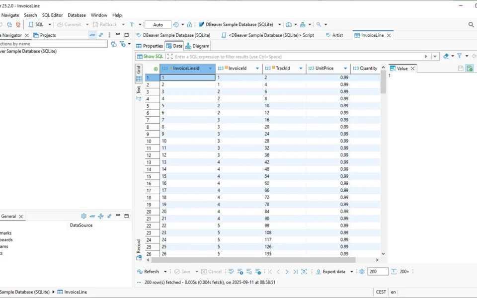This screenshot has height=298, width=477.
Task: Open TrackId column filter dropdown
Action: pos(301,69)
